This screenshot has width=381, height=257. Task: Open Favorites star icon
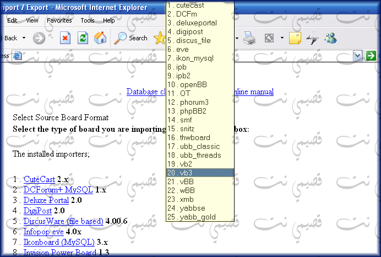tap(160, 38)
